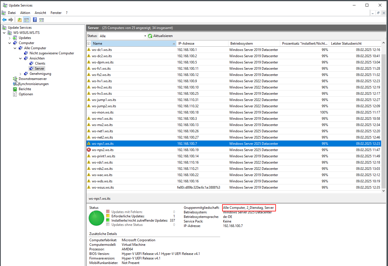
Task: Collapse the WS-WSUS.WS.ITS tree node
Action: pyautogui.click(x=4, y=33)
